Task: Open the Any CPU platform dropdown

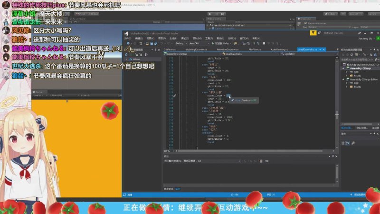Action: tap(199, 43)
